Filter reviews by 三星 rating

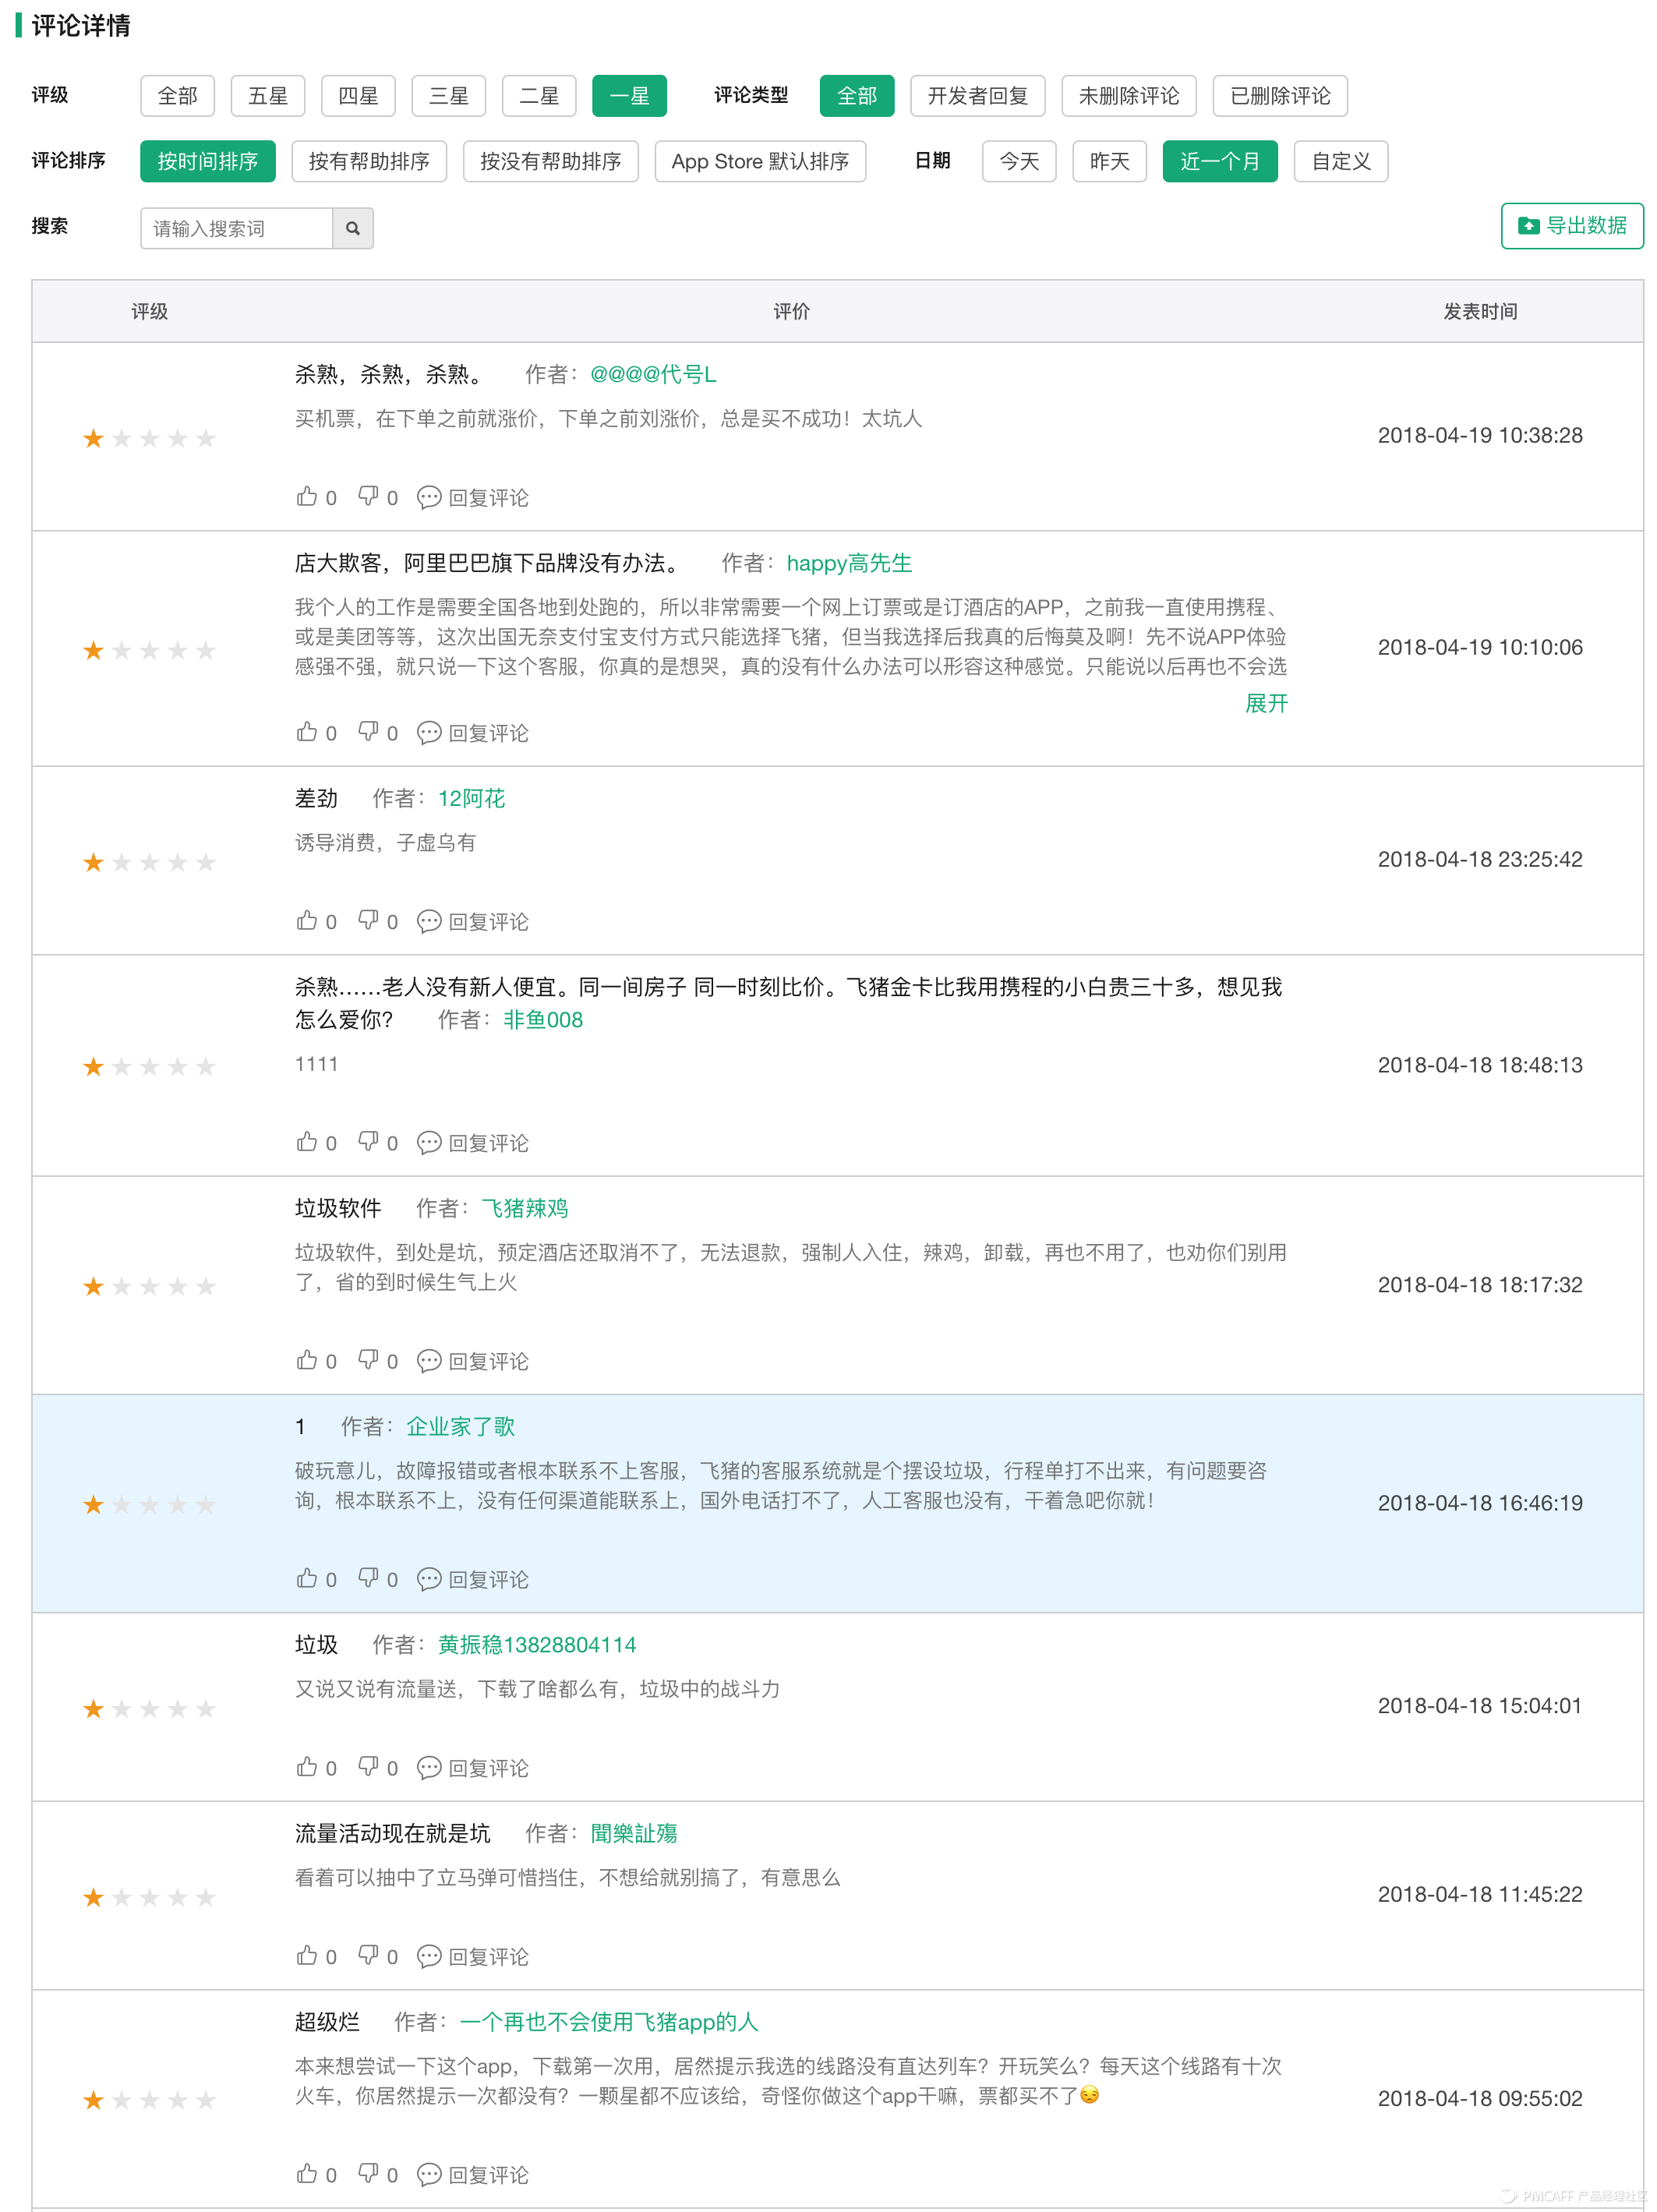tap(449, 96)
